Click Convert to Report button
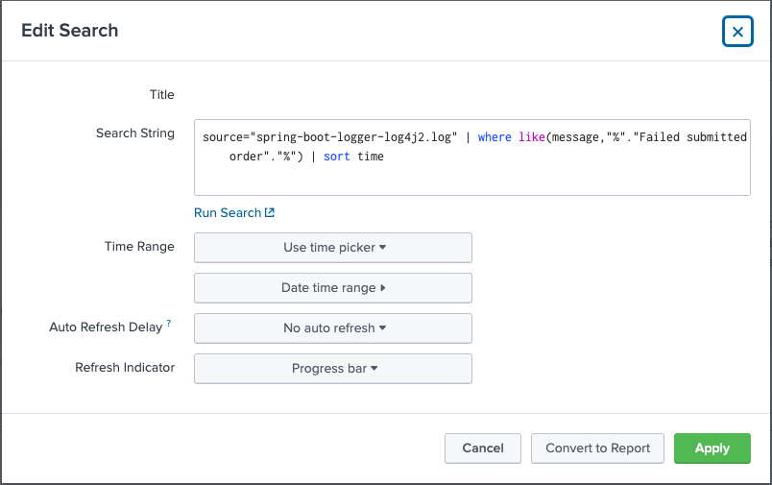 pos(597,449)
